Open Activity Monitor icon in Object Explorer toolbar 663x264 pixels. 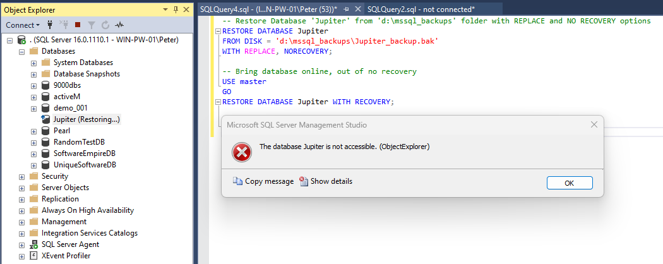pyautogui.click(x=119, y=25)
